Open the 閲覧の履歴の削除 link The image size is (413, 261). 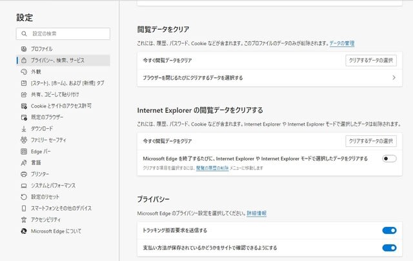pyautogui.click(x=212, y=168)
